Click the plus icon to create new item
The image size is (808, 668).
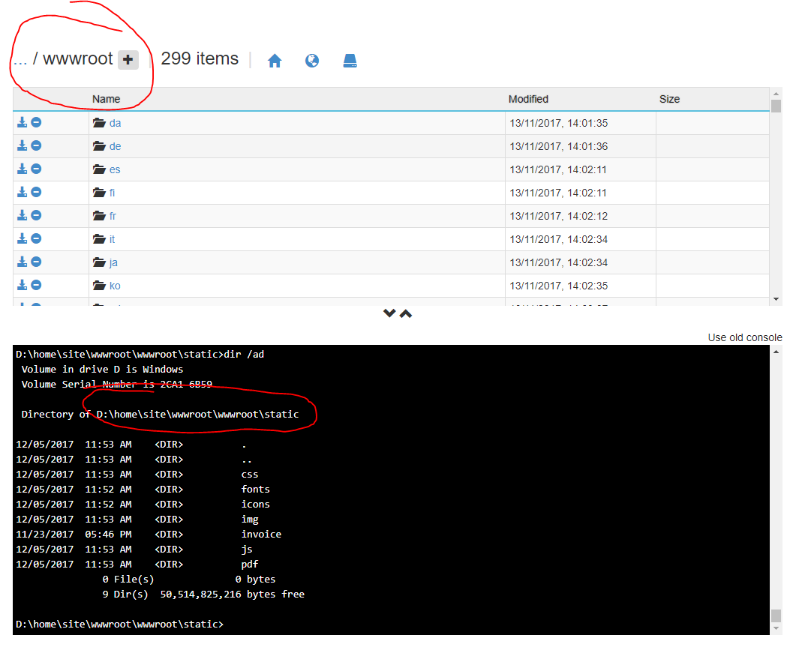128,59
